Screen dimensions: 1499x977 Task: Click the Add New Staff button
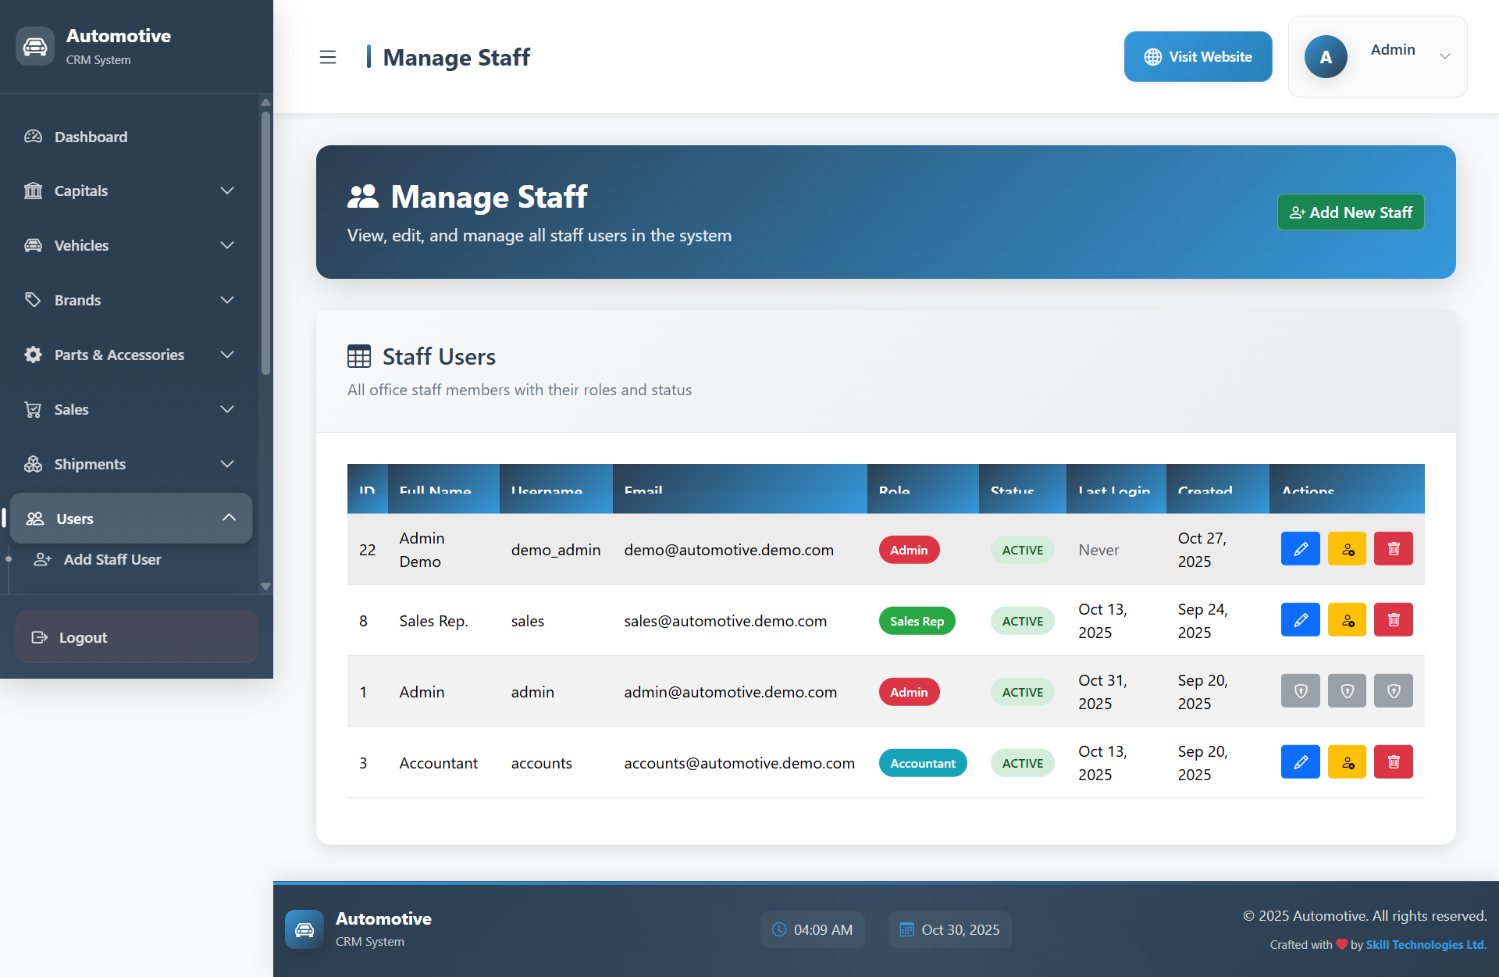[x=1350, y=212]
